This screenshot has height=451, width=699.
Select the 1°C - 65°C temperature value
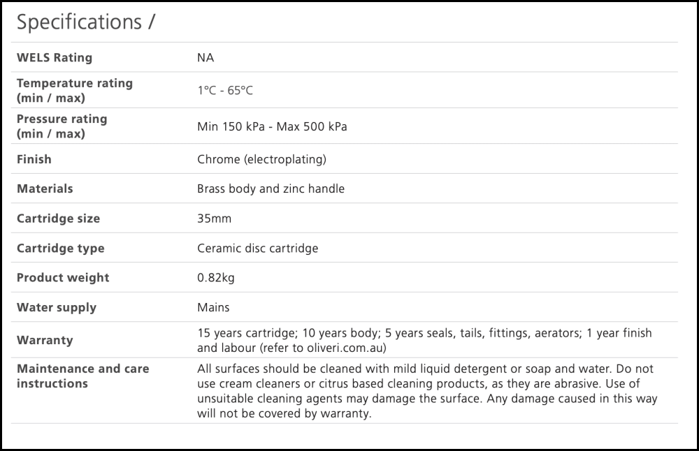(x=225, y=91)
